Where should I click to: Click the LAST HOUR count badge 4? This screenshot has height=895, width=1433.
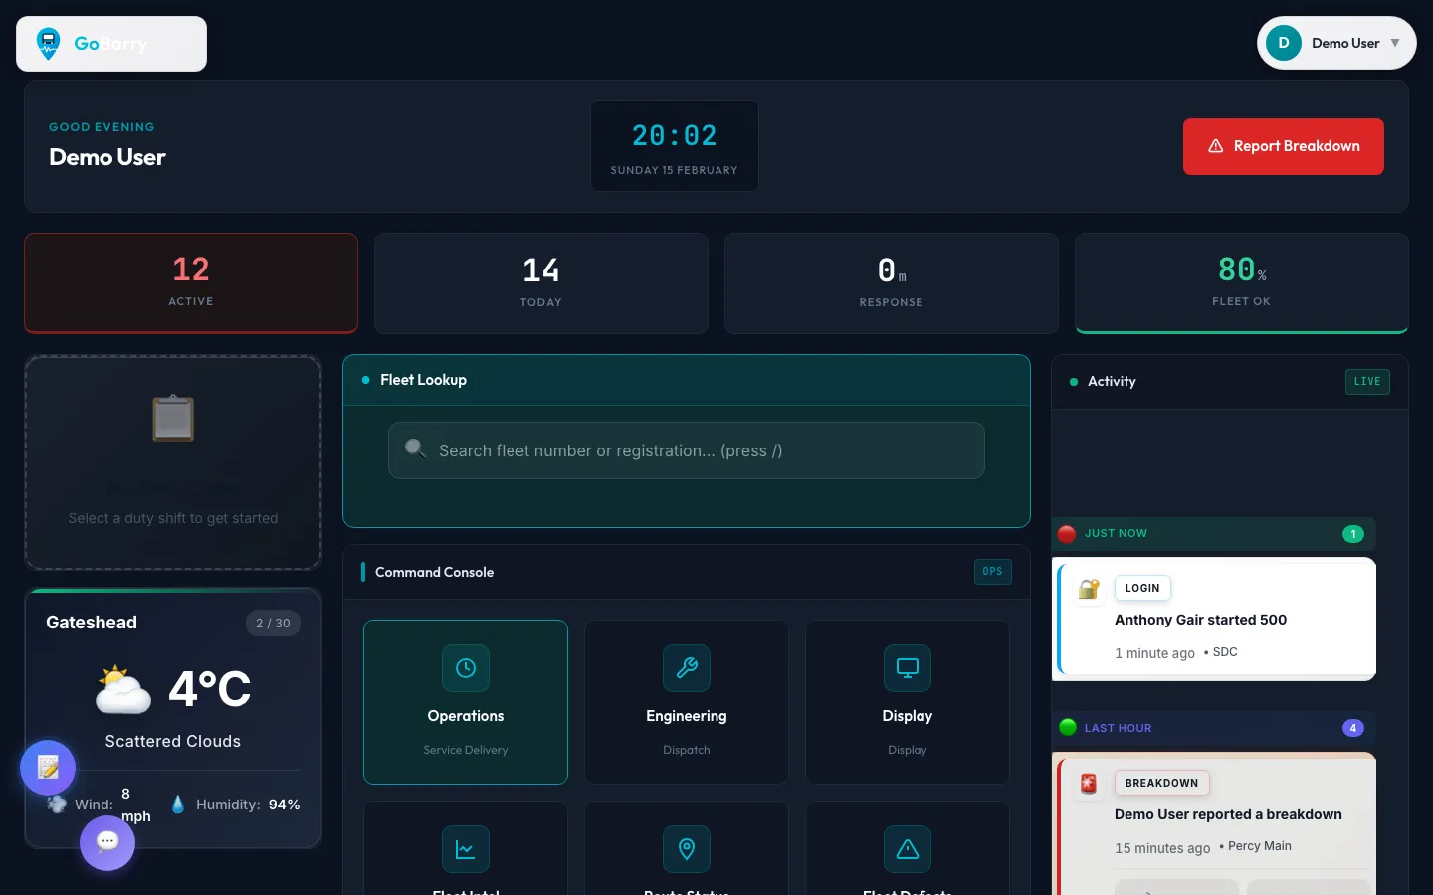point(1353,728)
